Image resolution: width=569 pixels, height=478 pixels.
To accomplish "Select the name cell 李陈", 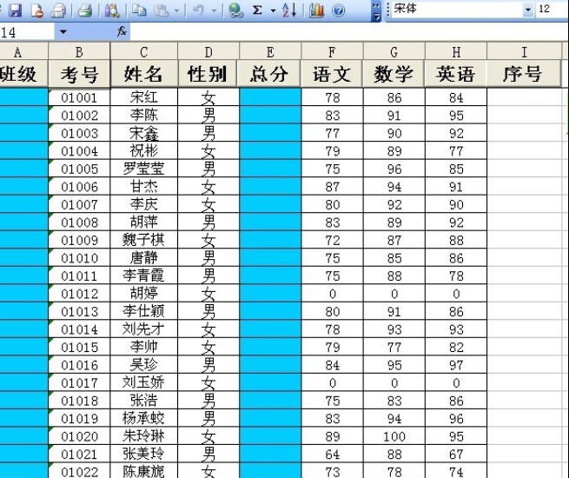I will tap(144, 115).
